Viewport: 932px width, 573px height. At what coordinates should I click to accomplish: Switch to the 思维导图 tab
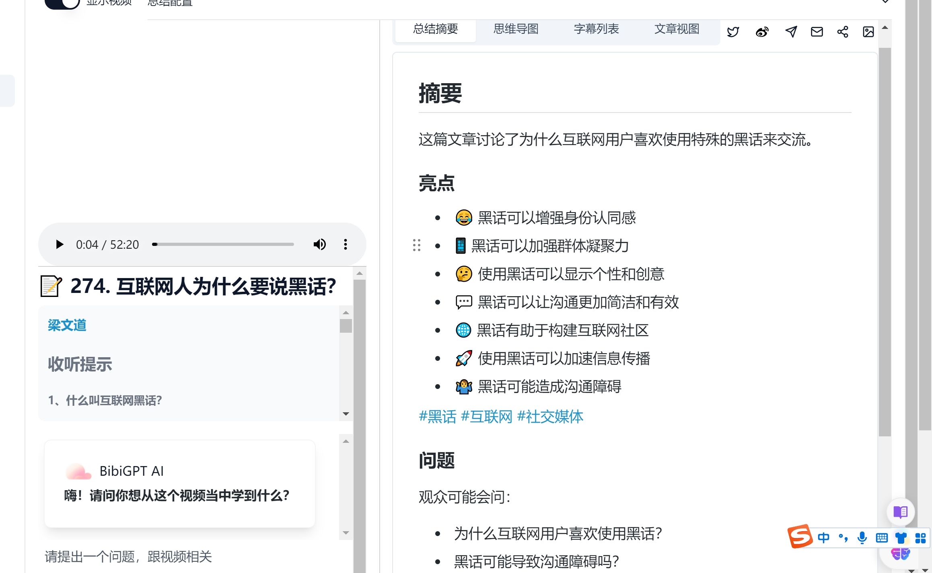click(x=516, y=29)
